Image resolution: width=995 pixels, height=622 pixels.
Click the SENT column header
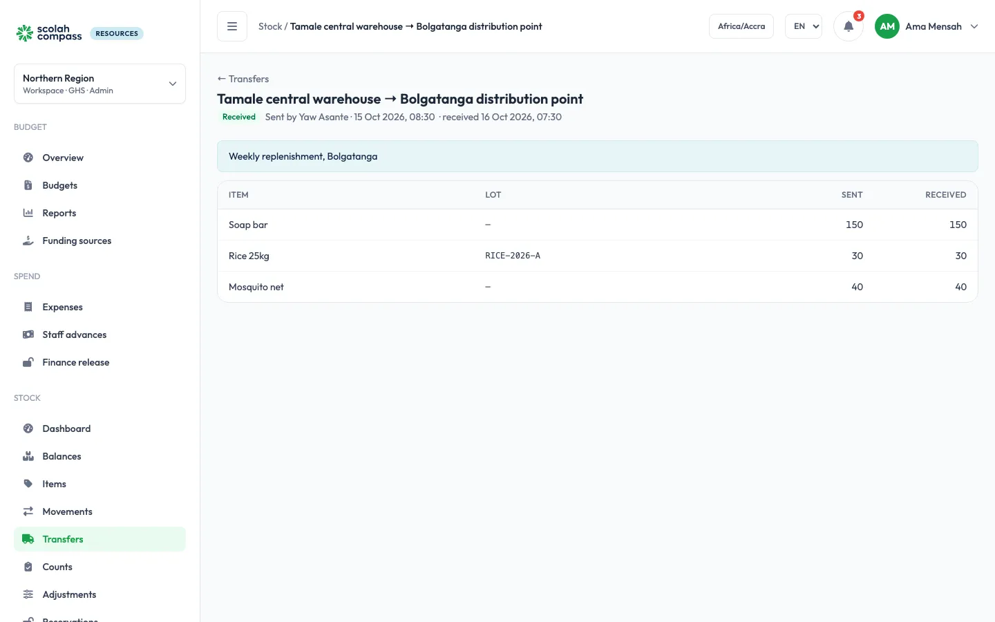[x=852, y=195]
